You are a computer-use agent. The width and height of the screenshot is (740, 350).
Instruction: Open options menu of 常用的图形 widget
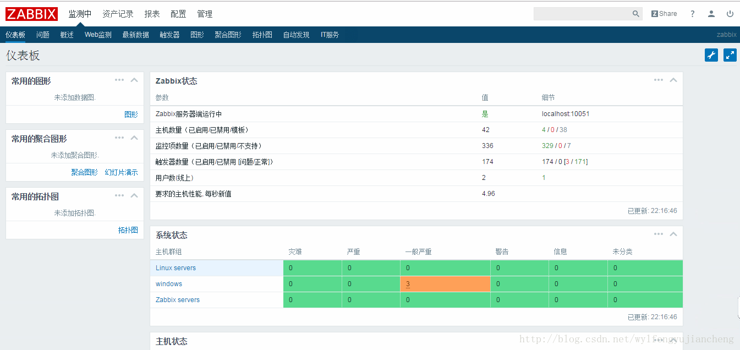point(119,80)
